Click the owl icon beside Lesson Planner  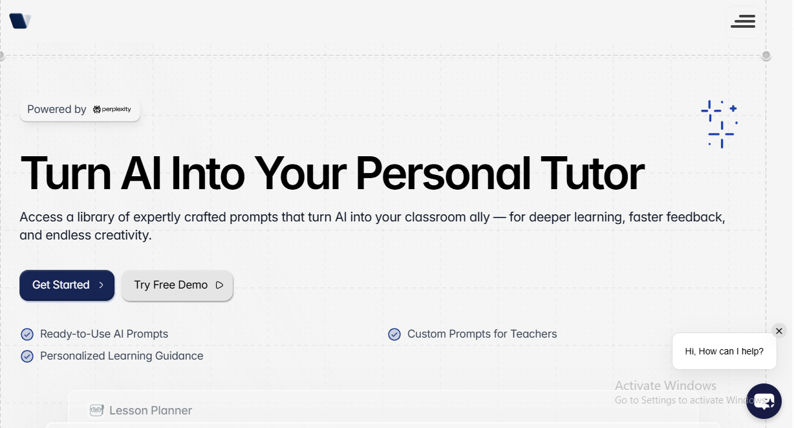97,411
